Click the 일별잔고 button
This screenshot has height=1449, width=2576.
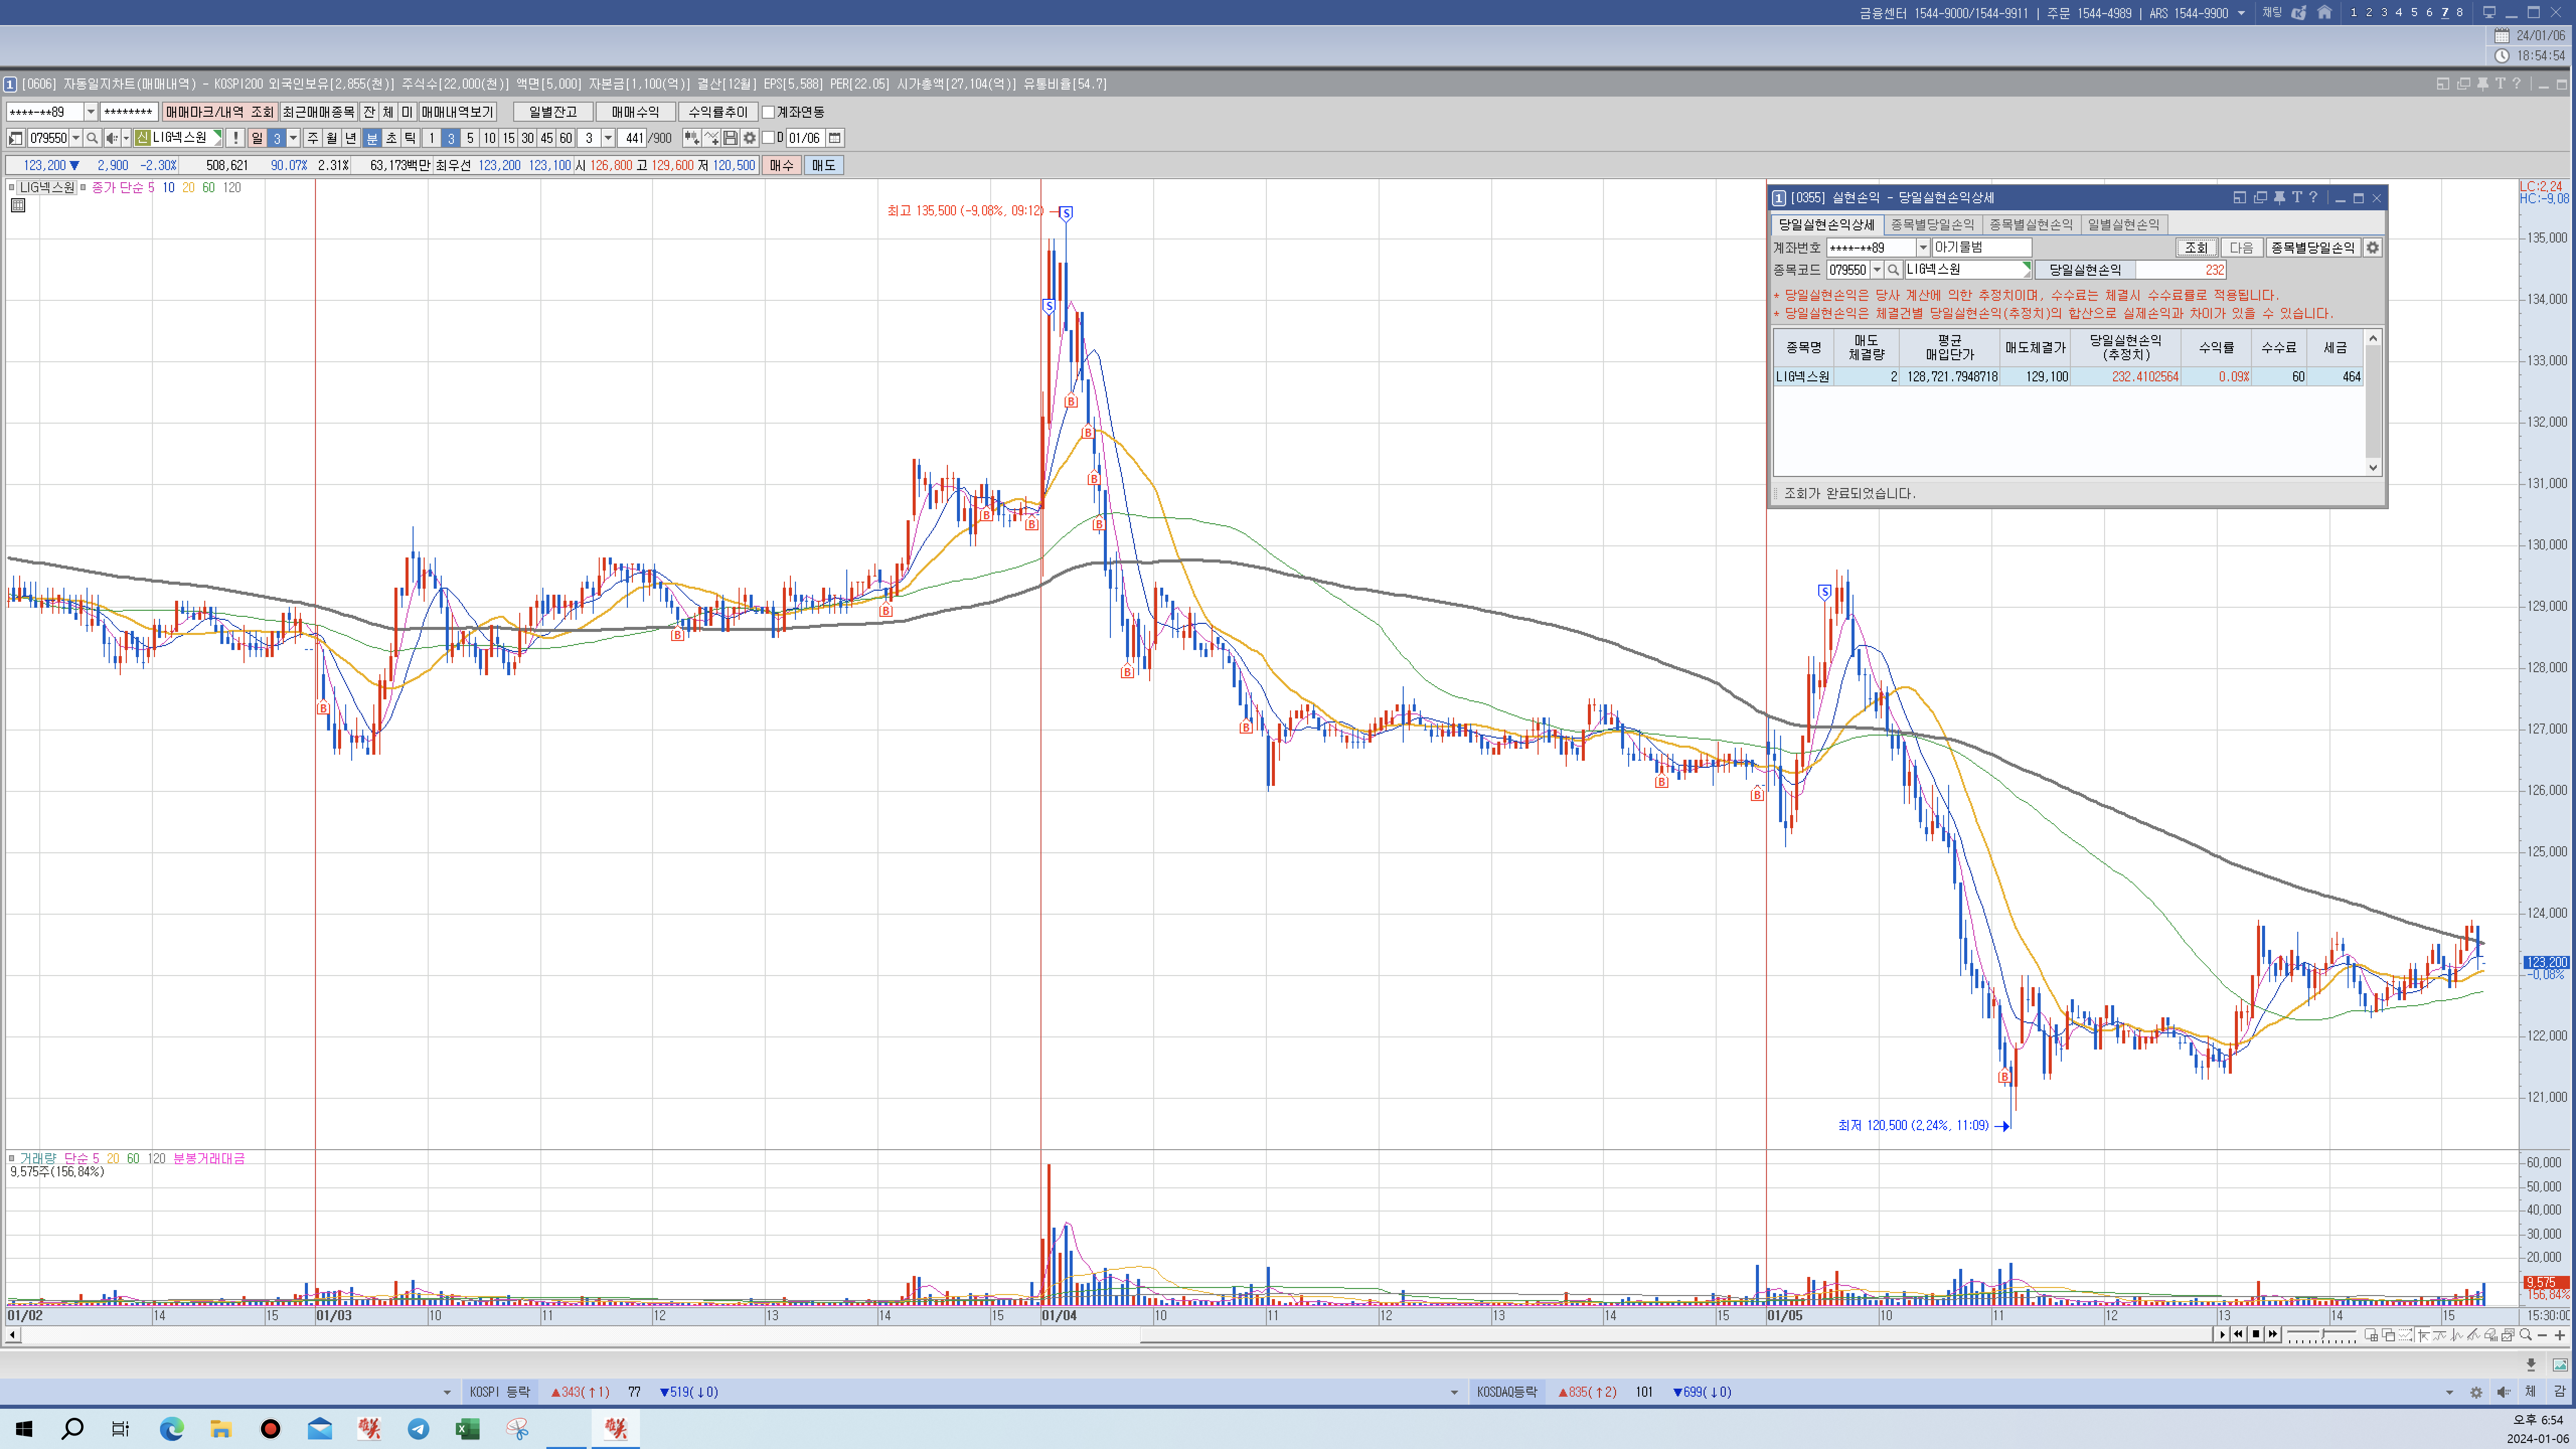pos(553,112)
